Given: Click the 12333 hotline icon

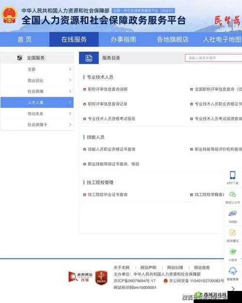Looking at the screenshot, I should 232,214.
